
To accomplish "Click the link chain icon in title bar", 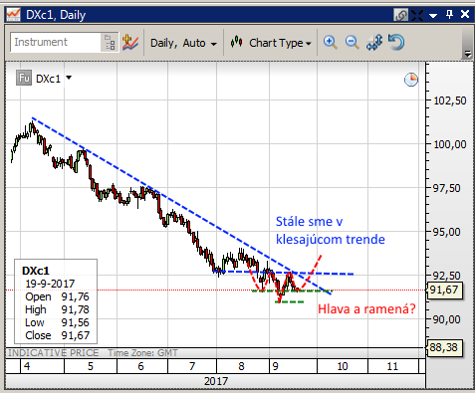I will pos(400,15).
